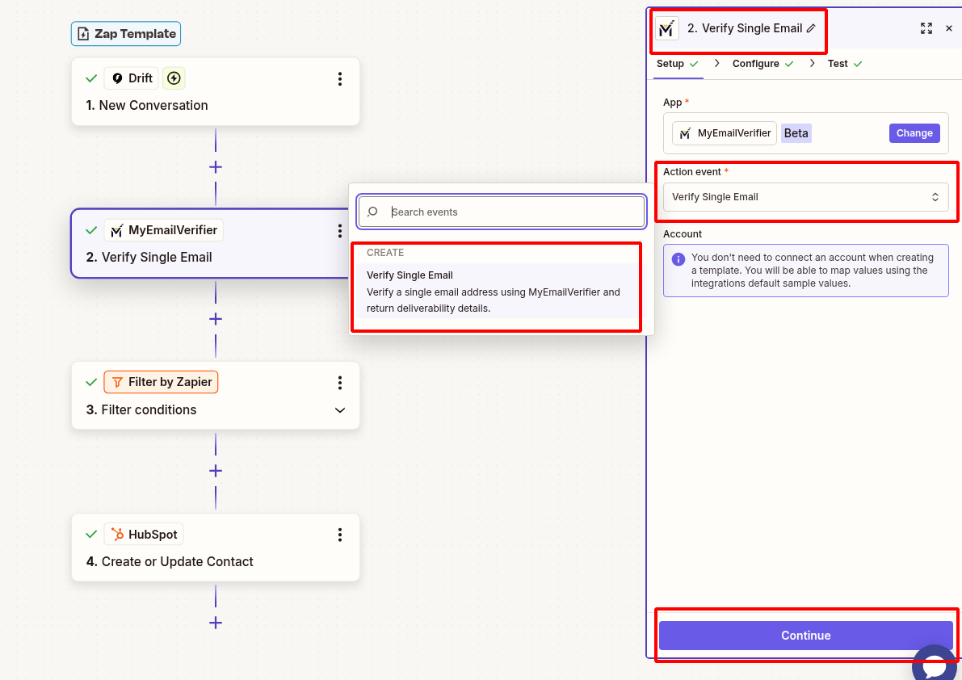Screen dimensions: 962x680
Task: Switch to the Configure tab
Action: (x=757, y=63)
